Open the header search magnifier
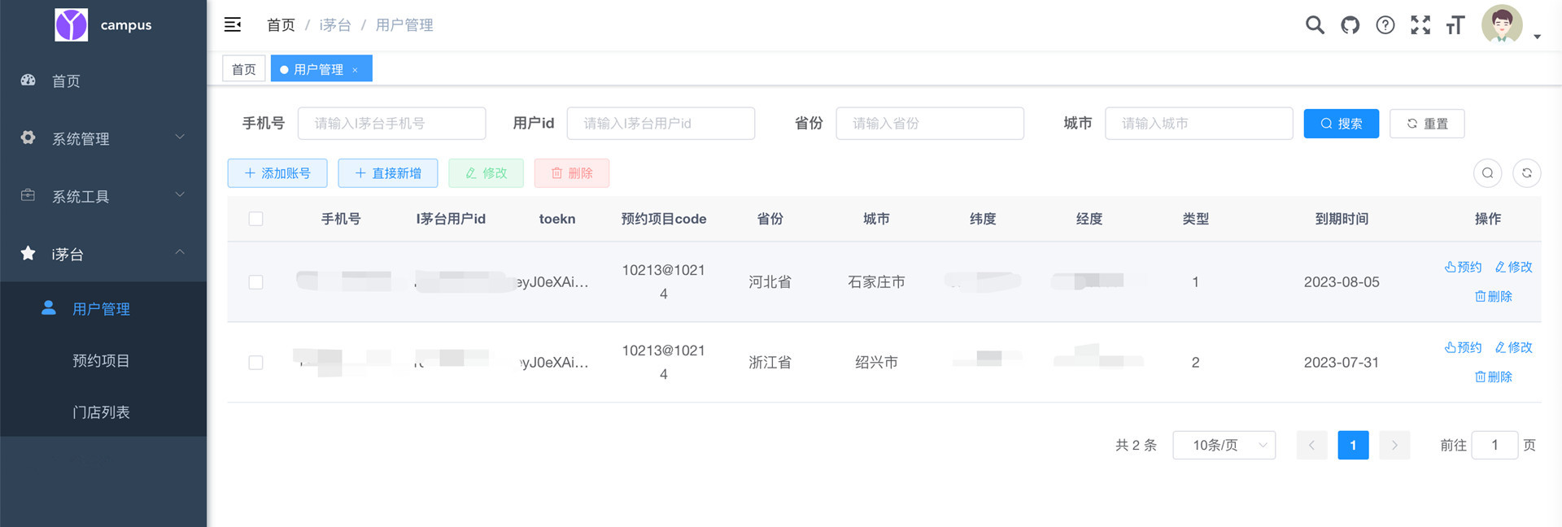 coord(1315,25)
